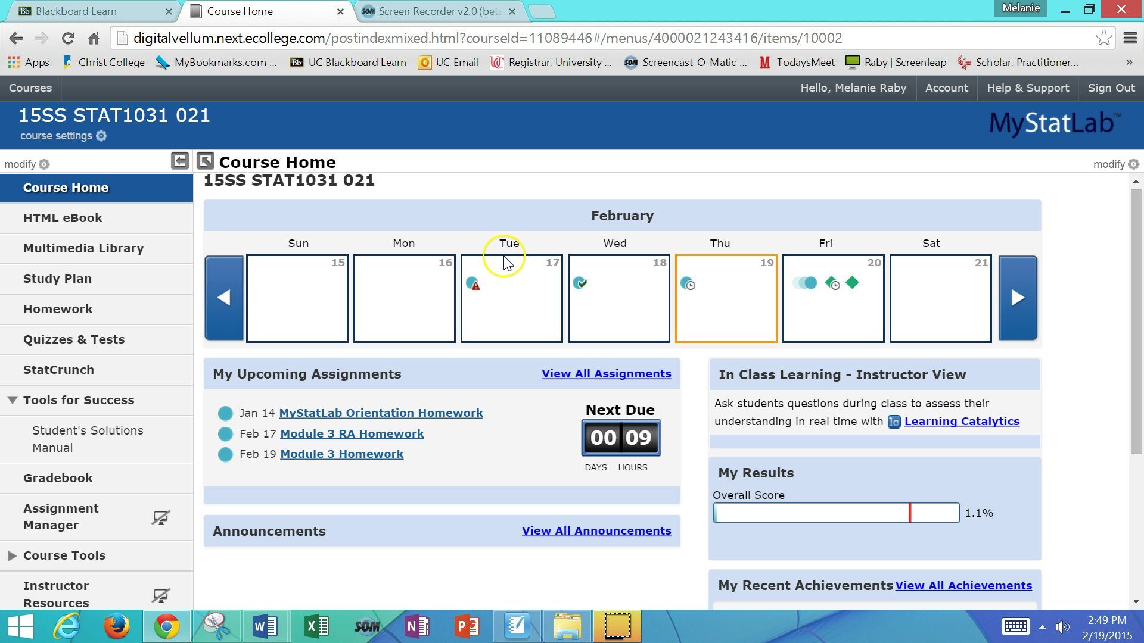Viewport: 1144px width, 643px height.
Task: Toggle Instructor Resources student visibility icon
Action: (160, 595)
